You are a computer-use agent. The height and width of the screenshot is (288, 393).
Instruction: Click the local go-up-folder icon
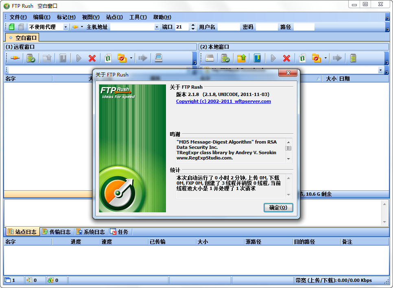pos(241,58)
